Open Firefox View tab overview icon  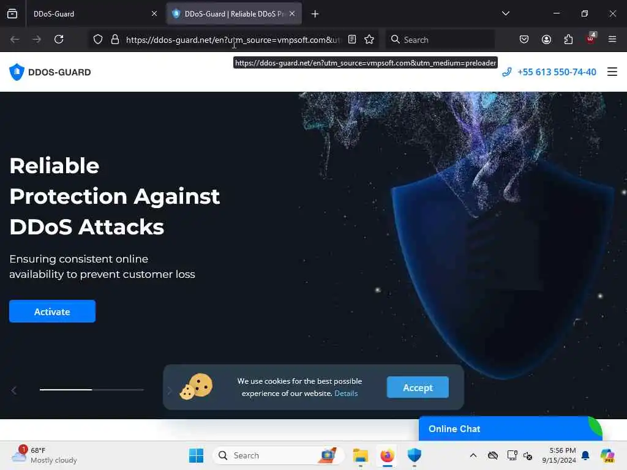coord(12,13)
